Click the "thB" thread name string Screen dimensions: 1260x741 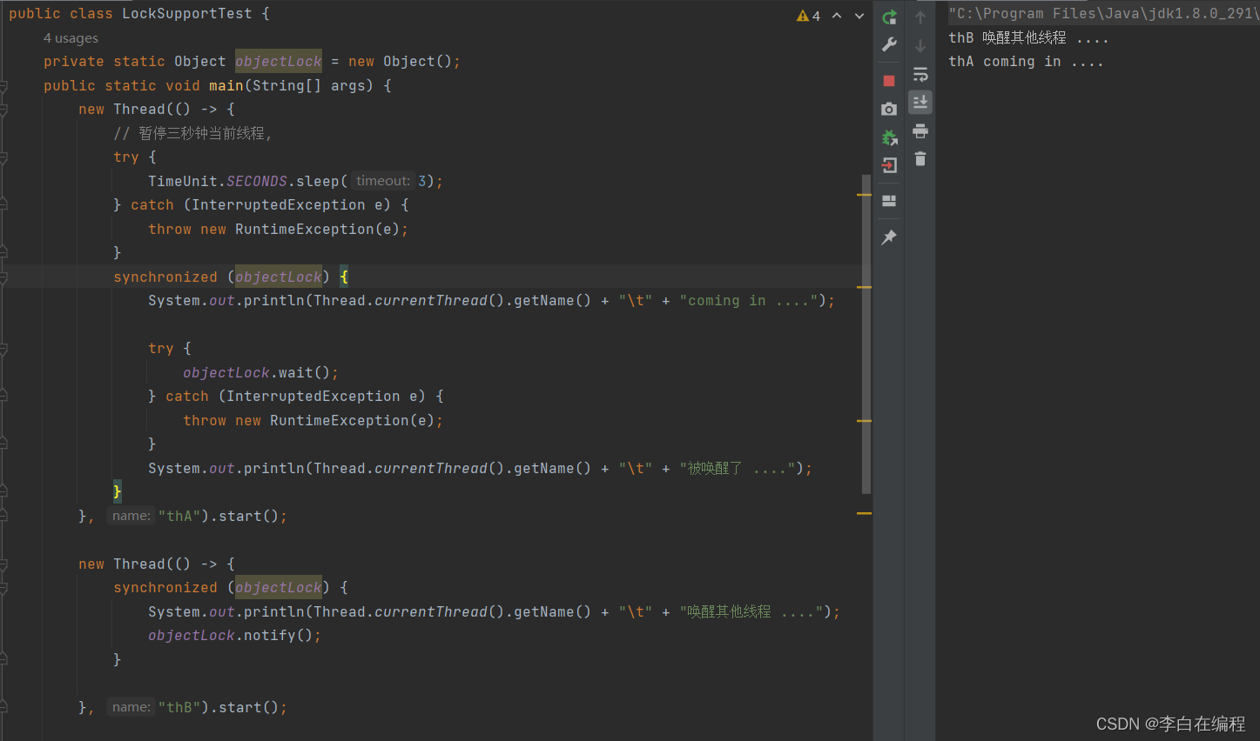tap(179, 707)
